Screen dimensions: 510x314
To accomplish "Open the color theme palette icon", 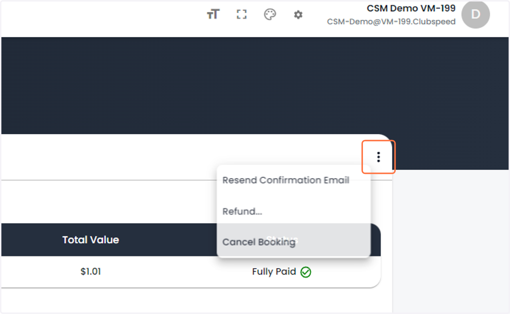I will [270, 14].
